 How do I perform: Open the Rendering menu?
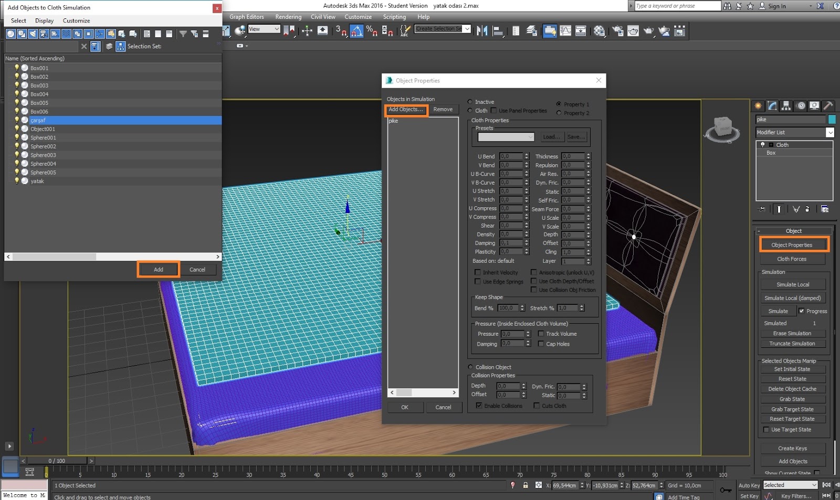(x=288, y=17)
